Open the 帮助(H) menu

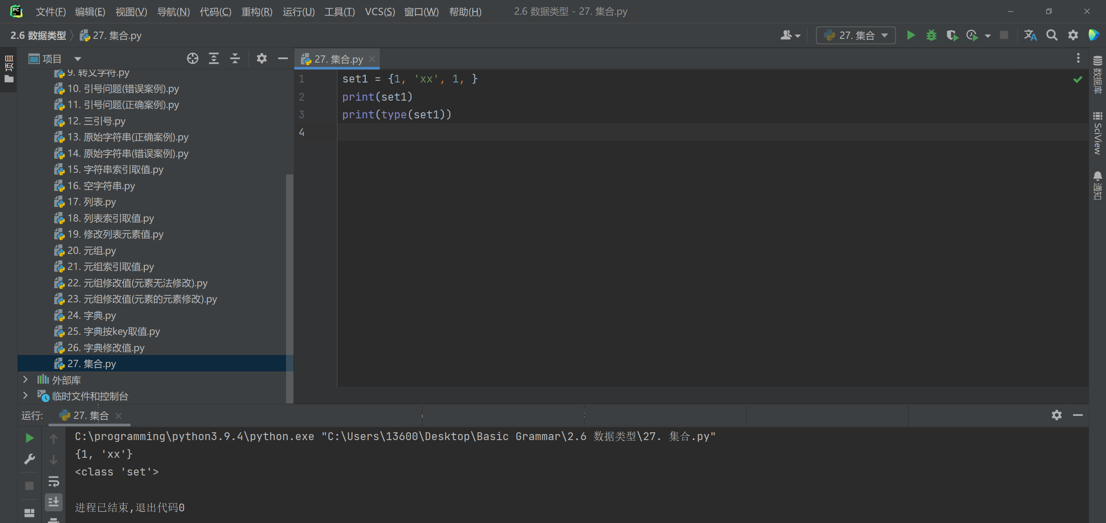465,12
